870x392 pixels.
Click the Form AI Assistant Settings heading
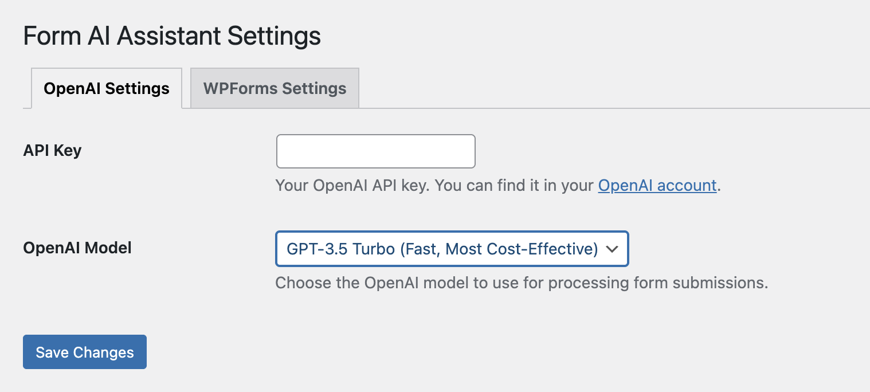172,36
